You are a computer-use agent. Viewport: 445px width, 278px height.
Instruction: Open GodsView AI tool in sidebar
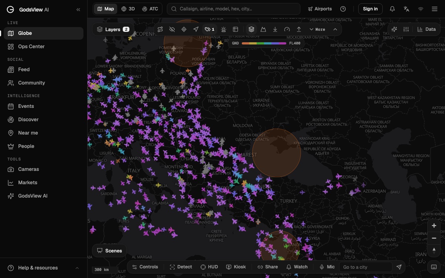click(43, 196)
